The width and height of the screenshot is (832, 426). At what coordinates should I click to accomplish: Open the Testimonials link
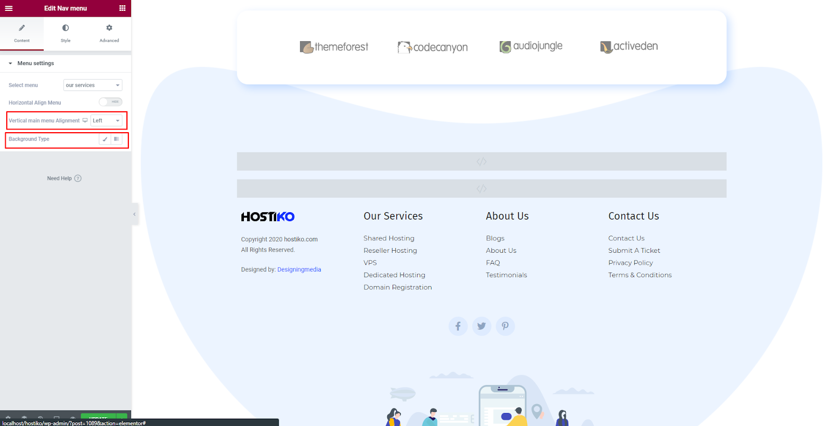(506, 275)
